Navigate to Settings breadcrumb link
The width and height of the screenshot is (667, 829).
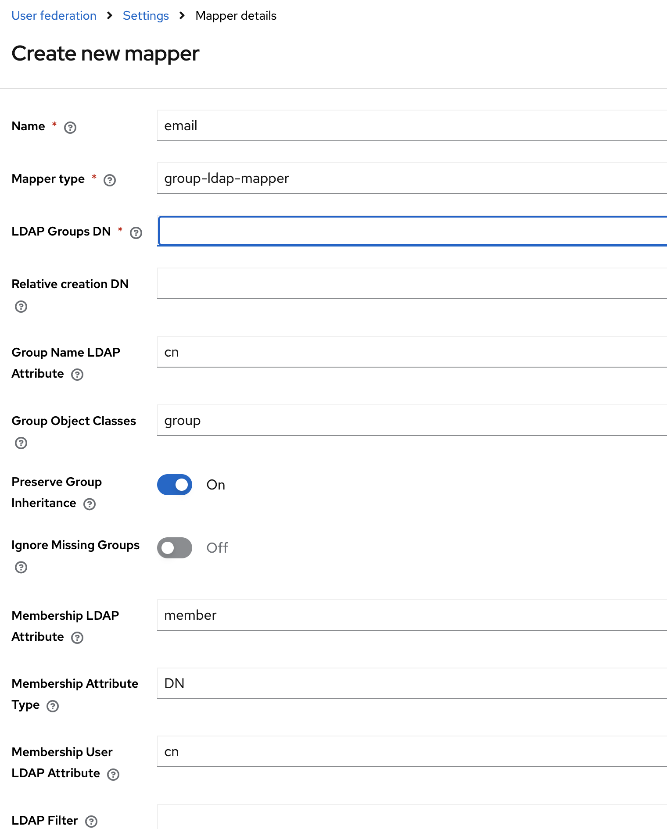point(146,16)
